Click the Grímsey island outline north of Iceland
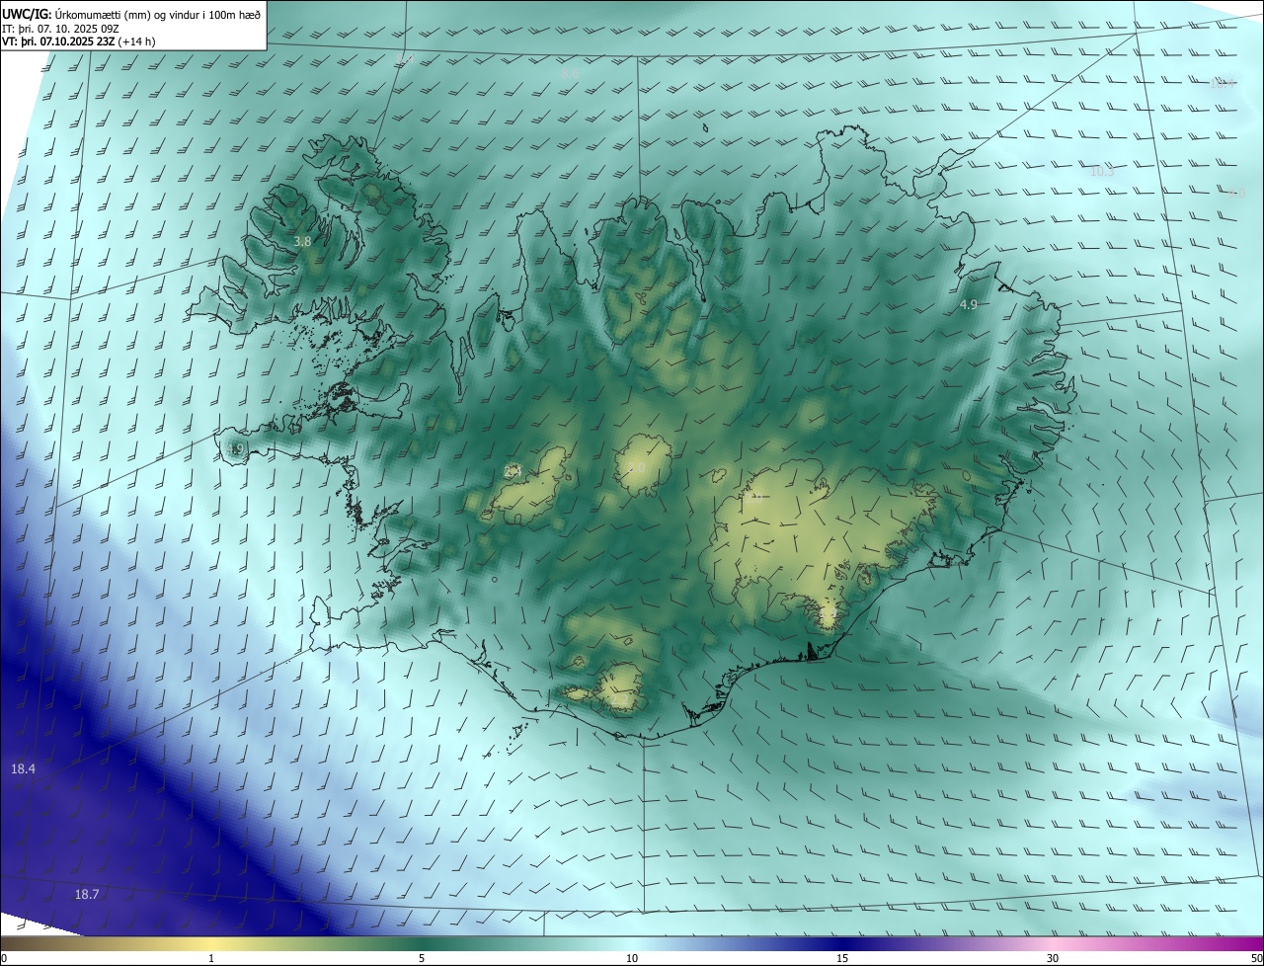 tap(707, 126)
